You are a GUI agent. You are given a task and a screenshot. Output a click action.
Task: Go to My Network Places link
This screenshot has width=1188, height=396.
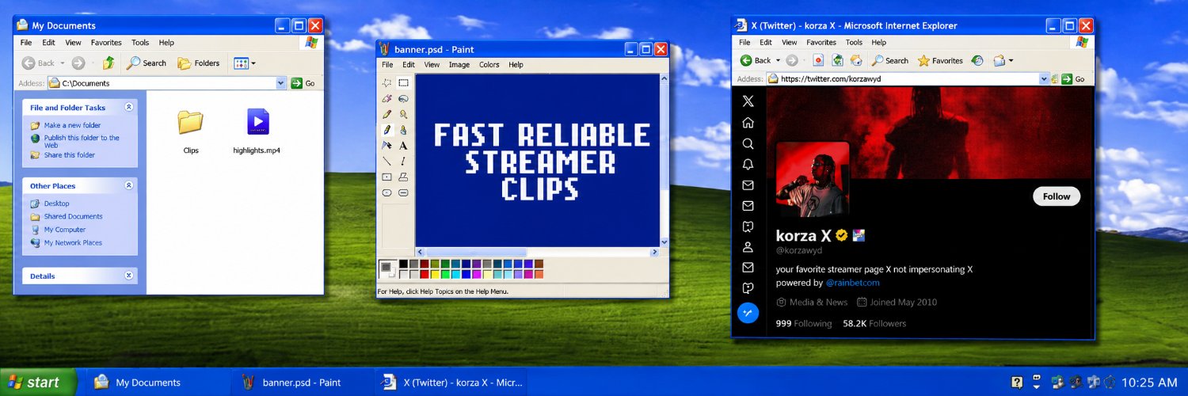73,243
